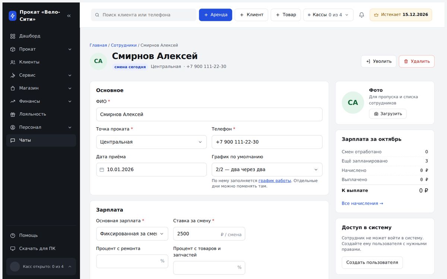The height and width of the screenshot is (279, 447).
Task: Open the Кассы 0 из 4 dropdown
Action: 328,15
